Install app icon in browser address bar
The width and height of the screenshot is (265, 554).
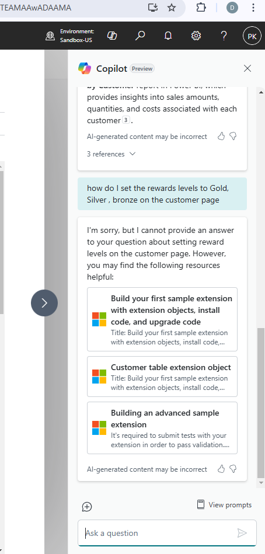click(x=153, y=8)
